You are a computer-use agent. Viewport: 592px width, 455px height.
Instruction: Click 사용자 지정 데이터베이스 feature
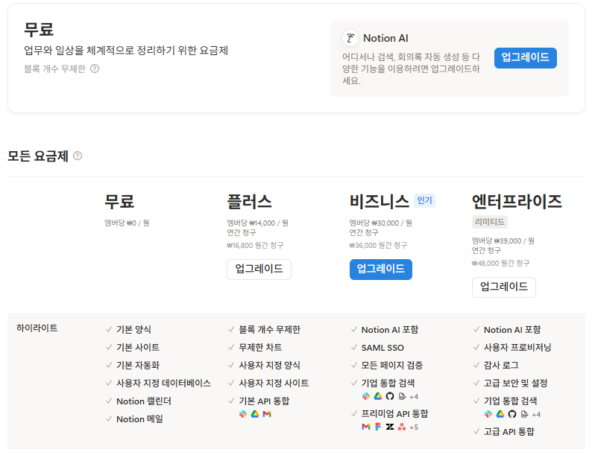[x=163, y=383]
